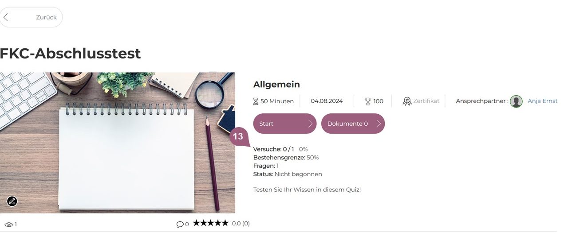568x236 pixels.
Task: Click the chevron inside the Start button
Action: pyautogui.click(x=310, y=124)
